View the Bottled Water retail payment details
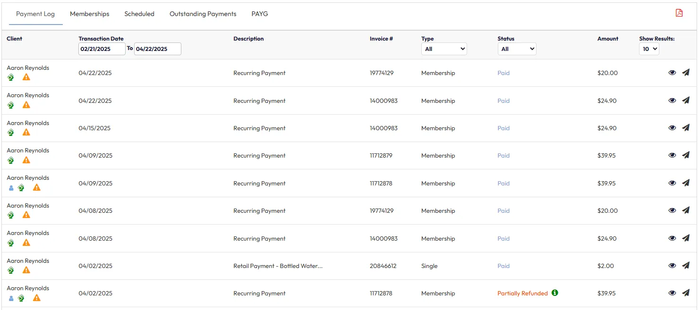Image resolution: width=699 pixels, height=310 pixels. pyautogui.click(x=672, y=266)
